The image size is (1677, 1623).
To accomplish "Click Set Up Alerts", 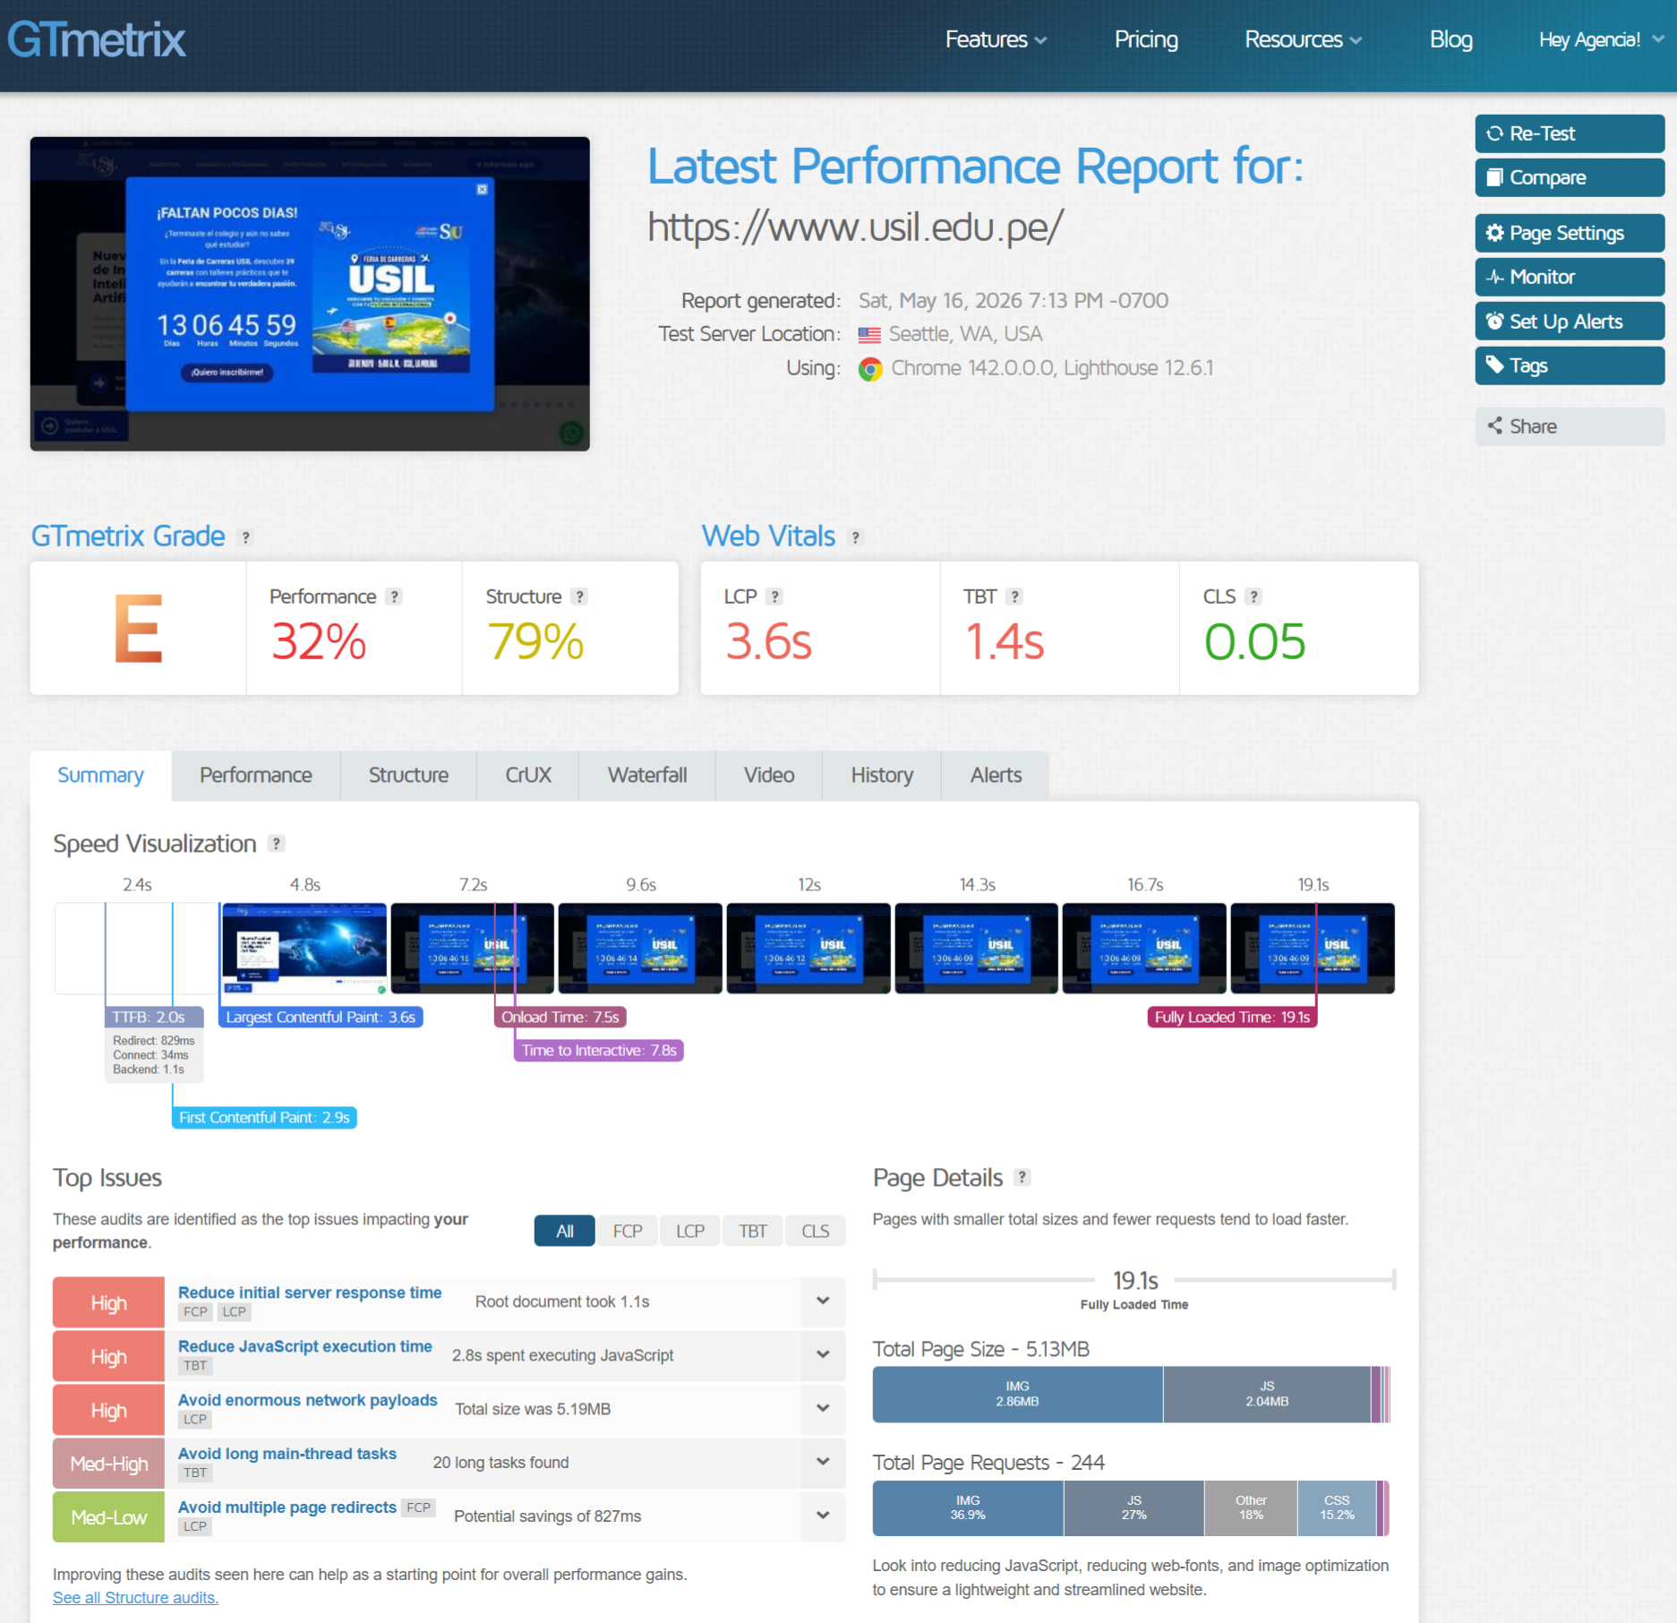I will (1569, 322).
